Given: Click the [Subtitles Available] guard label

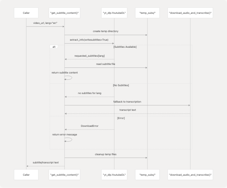Looking at the screenshot, I should tap(125, 47).
